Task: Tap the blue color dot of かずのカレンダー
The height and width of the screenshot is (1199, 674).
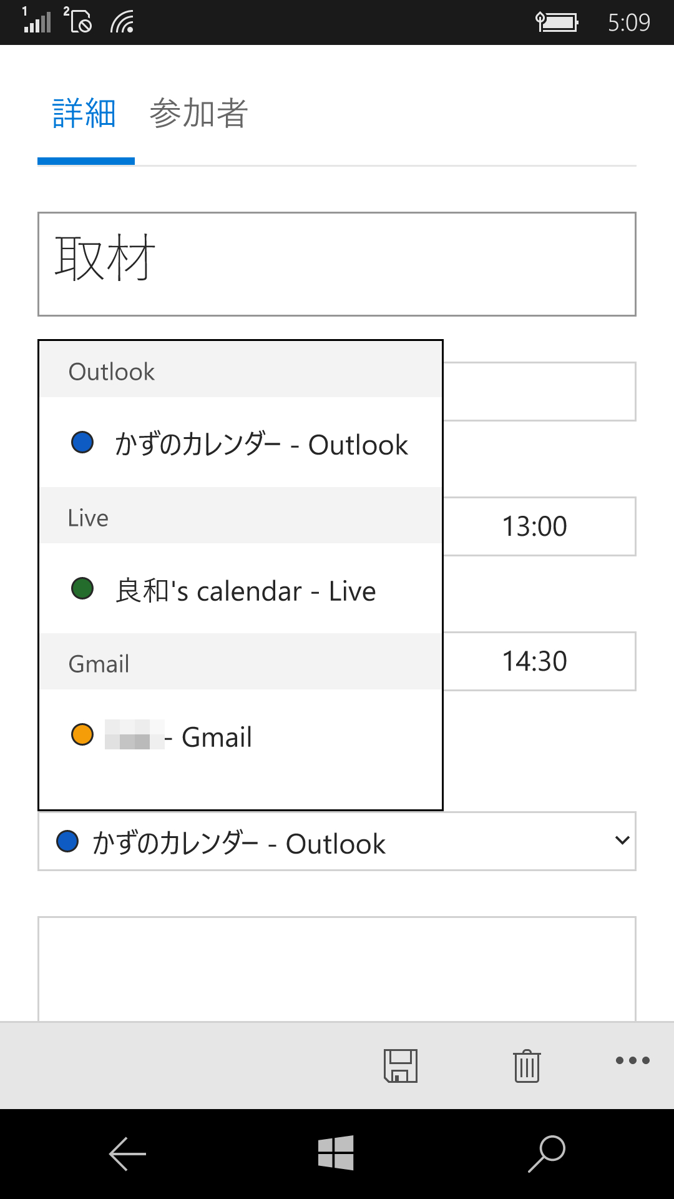Action: [x=82, y=444]
